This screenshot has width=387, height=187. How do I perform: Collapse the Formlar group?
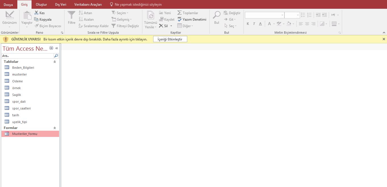click(x=55, y=128)
